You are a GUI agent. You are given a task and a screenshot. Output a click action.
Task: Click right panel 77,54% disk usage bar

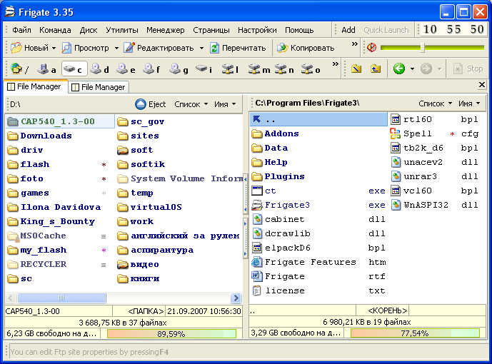coord(415,333)
